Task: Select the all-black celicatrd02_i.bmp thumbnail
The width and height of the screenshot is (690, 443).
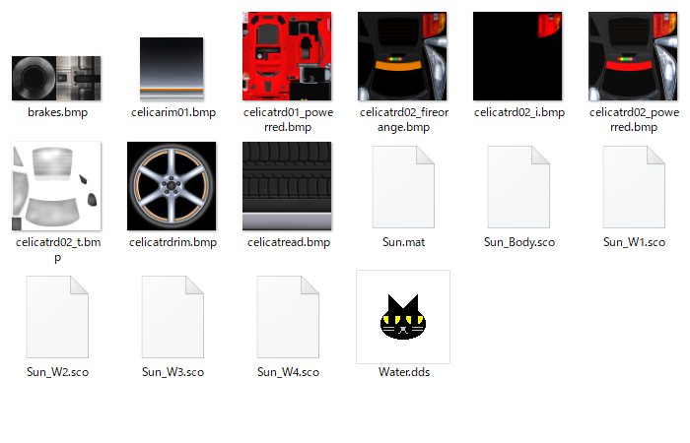Action: point(518,57)
